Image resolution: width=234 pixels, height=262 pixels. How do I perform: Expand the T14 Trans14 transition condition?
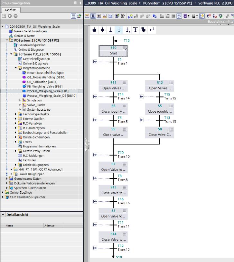pos(95,96)
